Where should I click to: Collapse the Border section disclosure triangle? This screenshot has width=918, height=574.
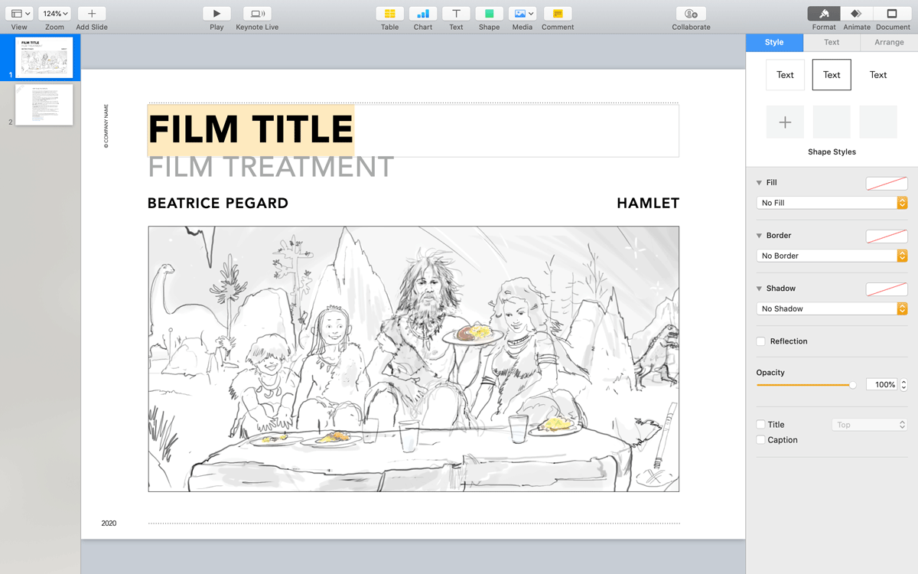[759, 236]
